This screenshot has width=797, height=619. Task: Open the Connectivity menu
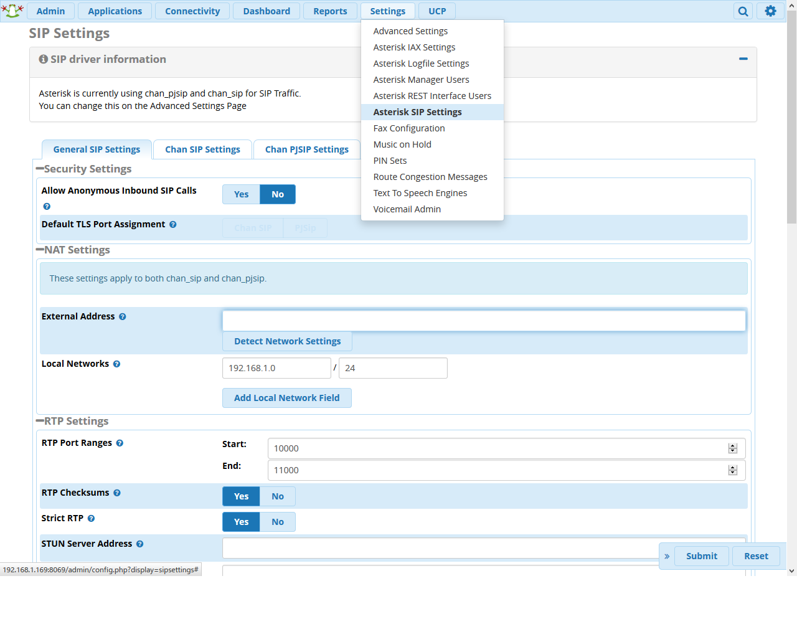[192, 11]
